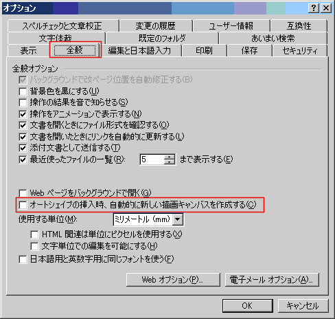Image resolution: width=335 pixels, height=319 pixels.
Task: Open 電子メール オプション dialog
Action: [272, 280]
